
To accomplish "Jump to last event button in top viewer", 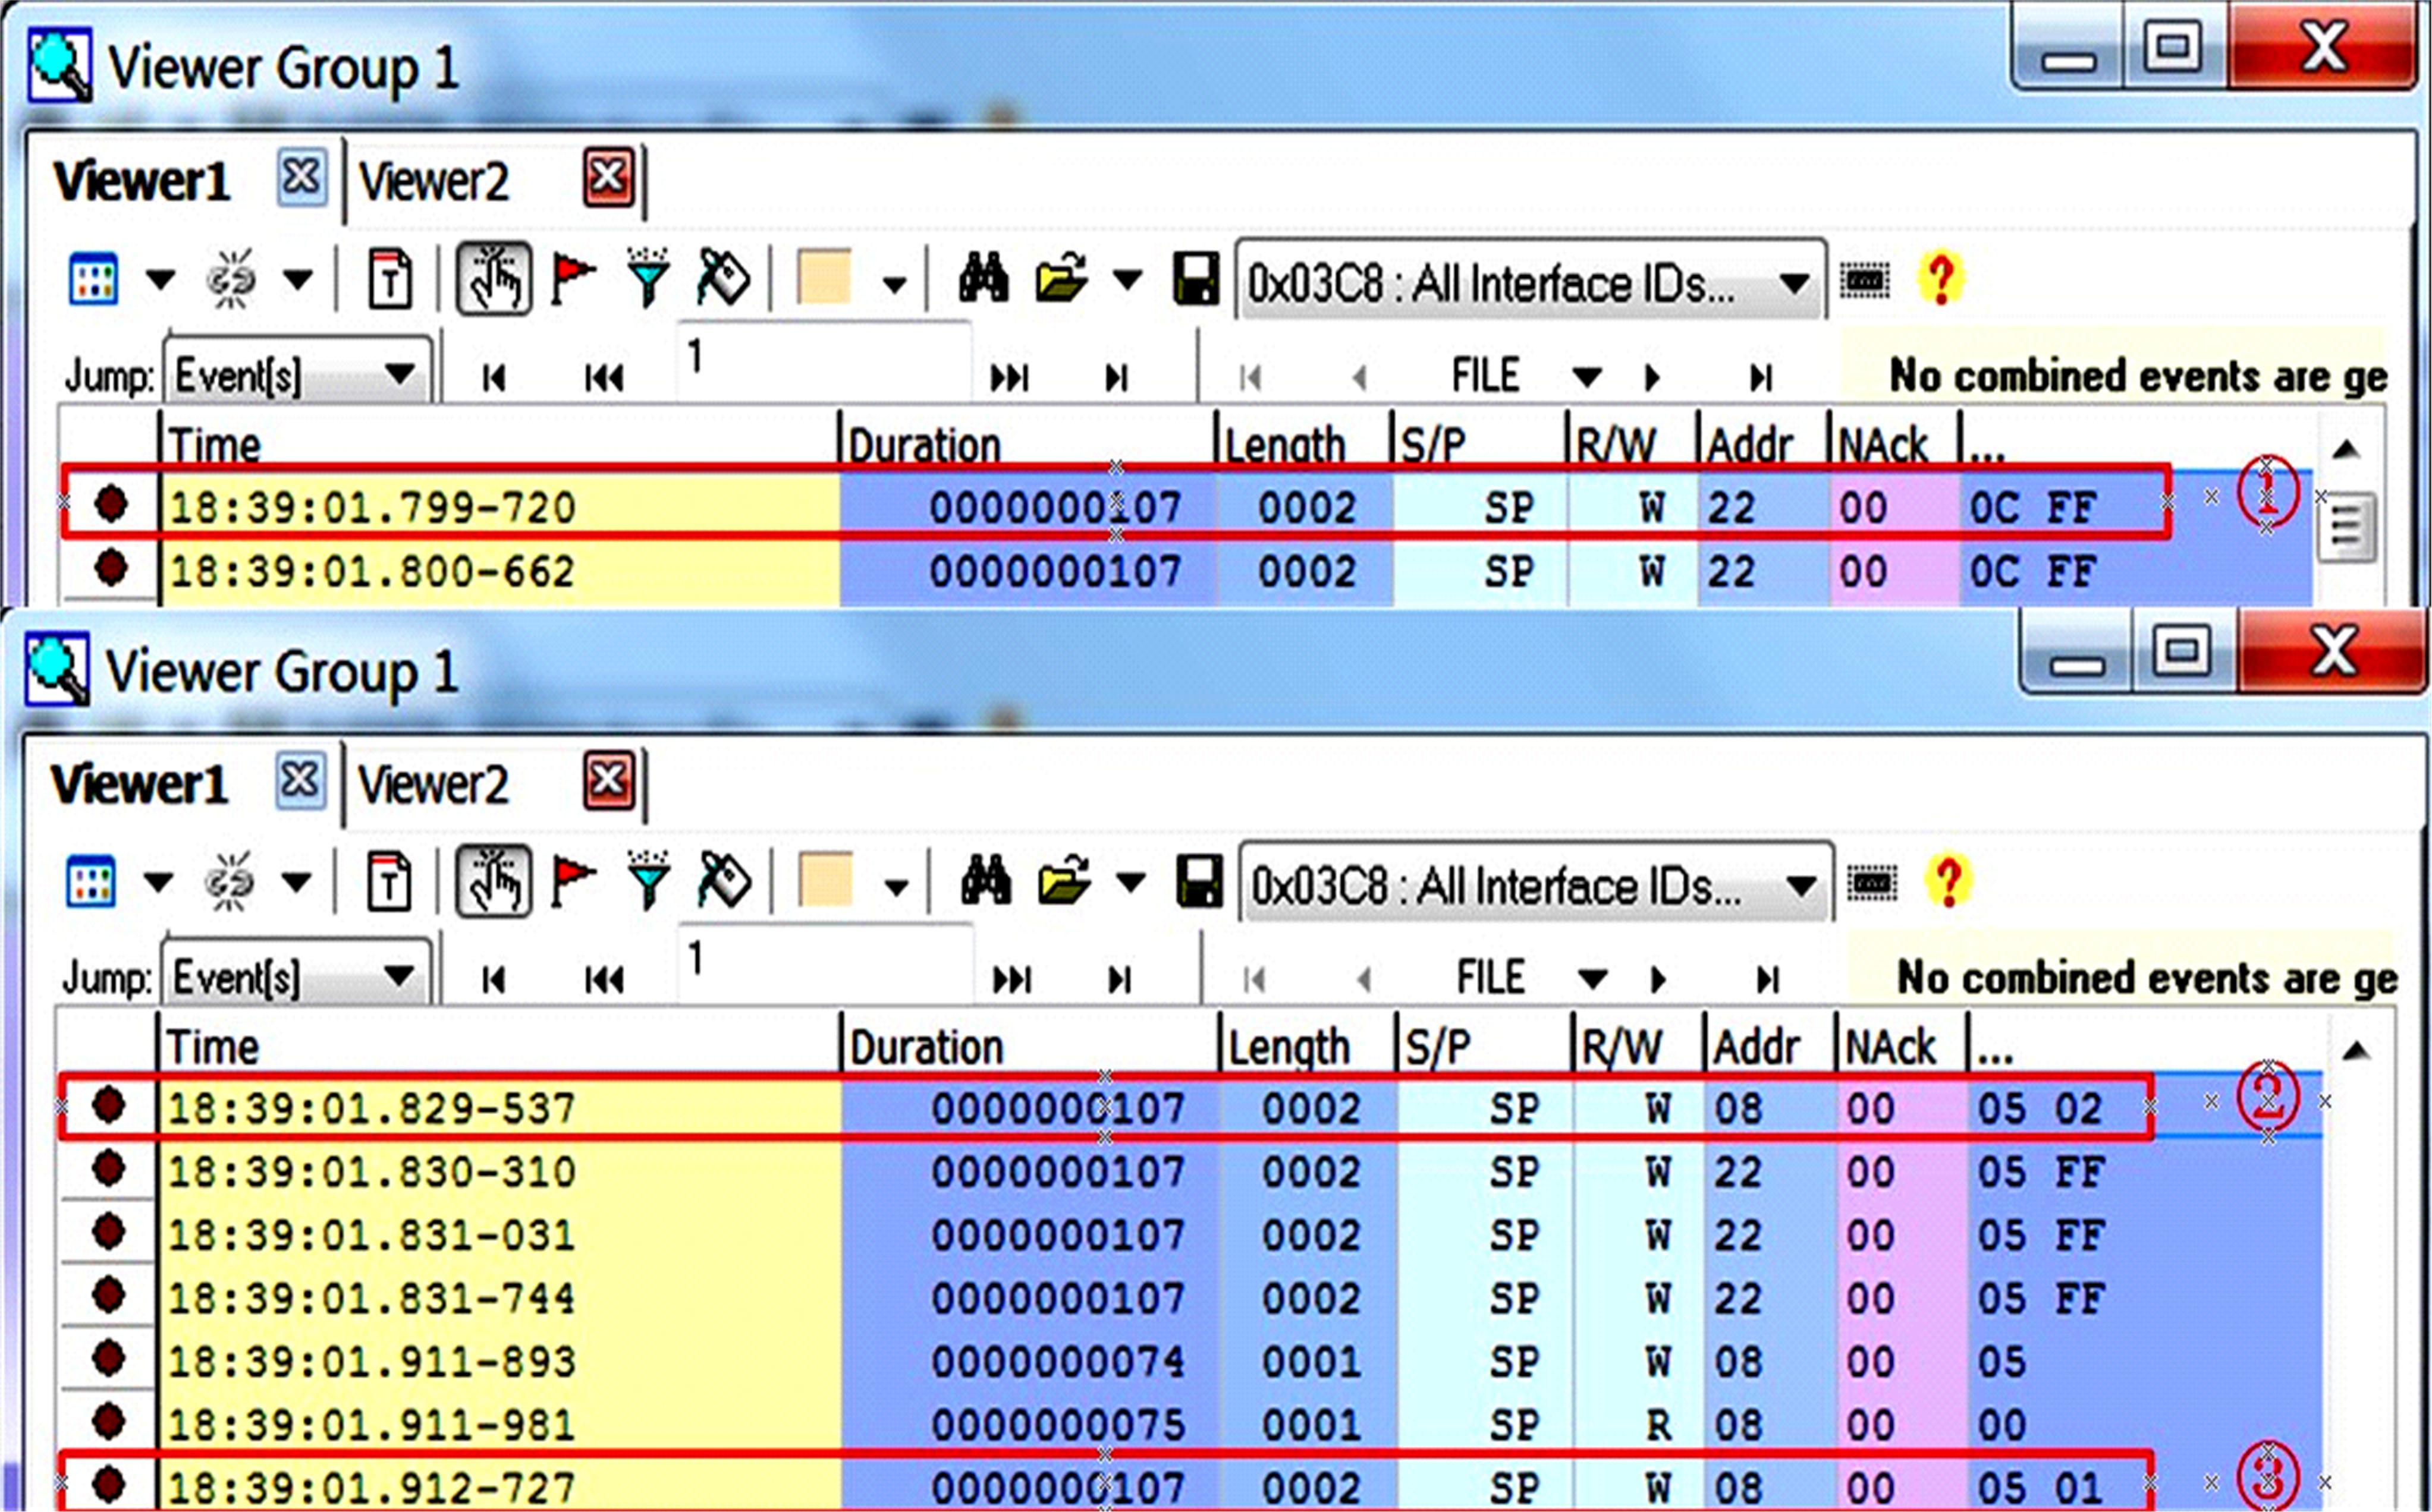I will [x=1117, y=378].
